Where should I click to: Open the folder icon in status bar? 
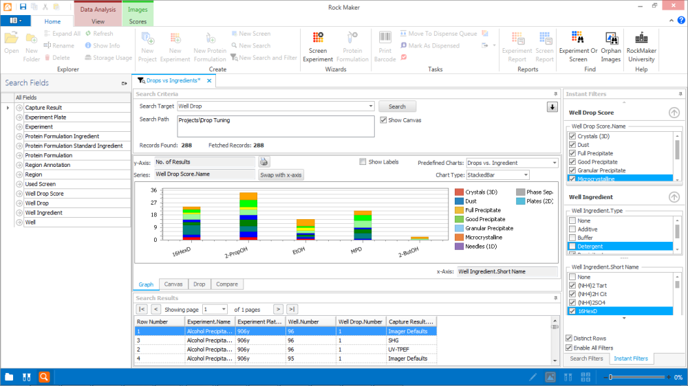(x=9, y=377)
